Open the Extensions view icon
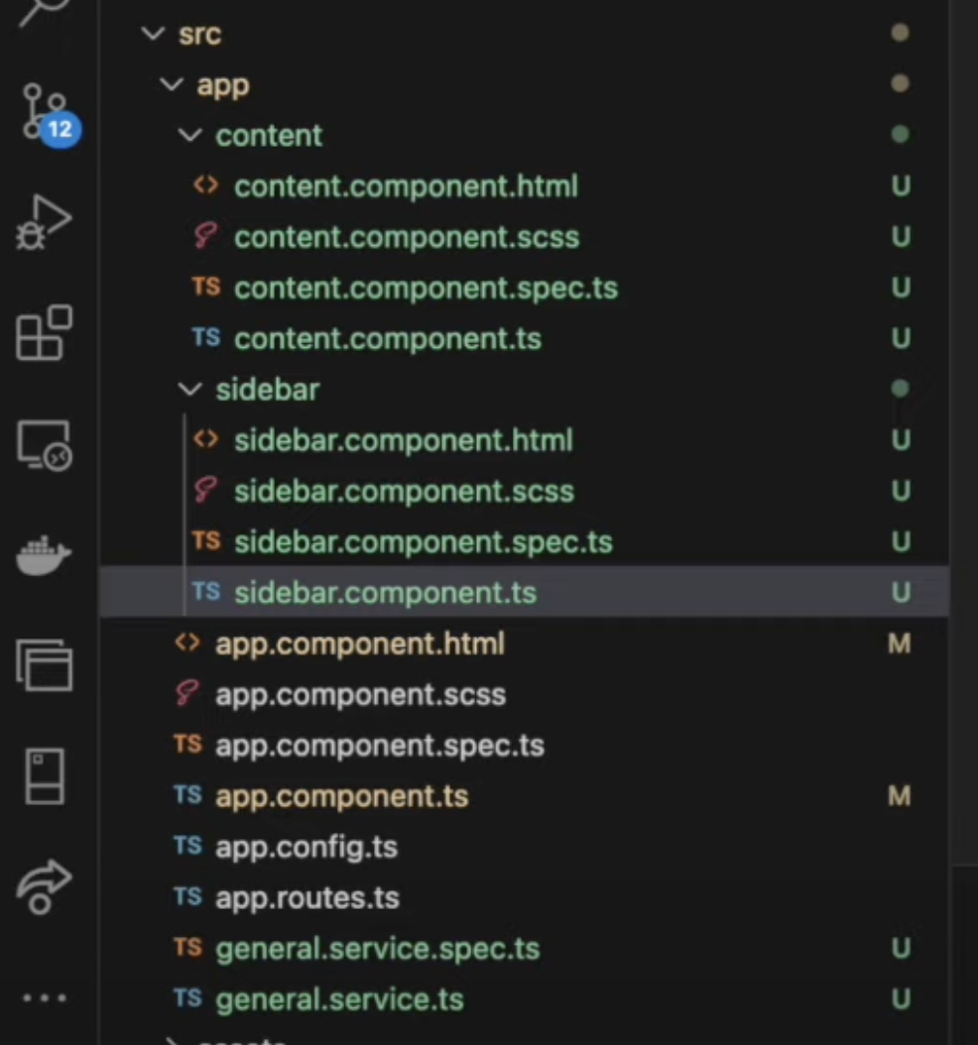This screenshot has height=1045, width=978. pos(45,333)
